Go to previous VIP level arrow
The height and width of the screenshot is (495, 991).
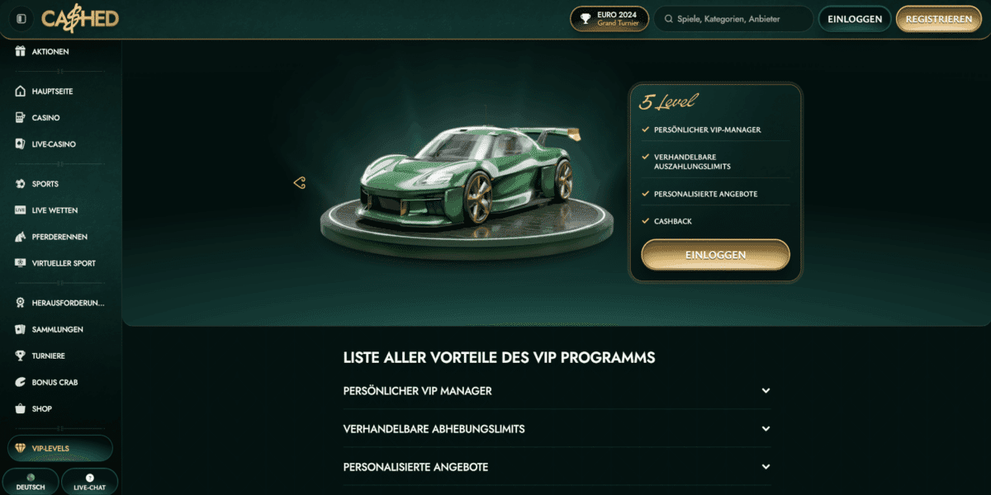tap(300, 183)
